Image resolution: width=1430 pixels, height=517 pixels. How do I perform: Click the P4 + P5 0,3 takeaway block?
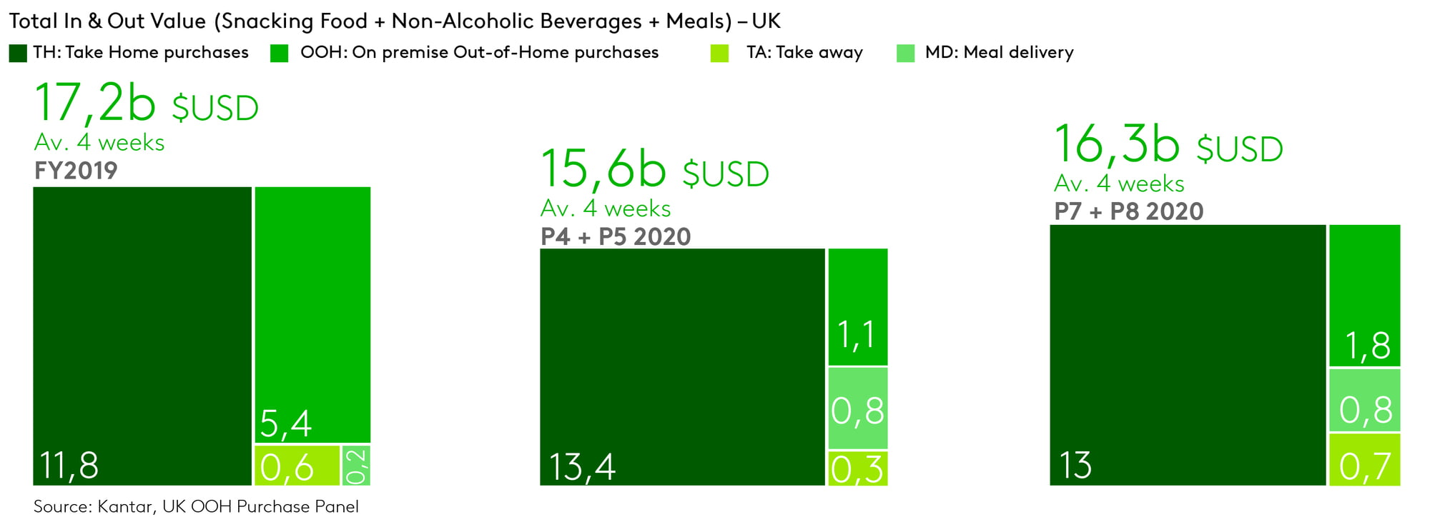click(858, 468)
